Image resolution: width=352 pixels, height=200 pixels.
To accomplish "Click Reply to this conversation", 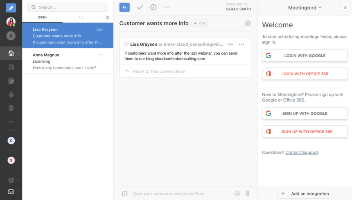I will tap(185, 71).
